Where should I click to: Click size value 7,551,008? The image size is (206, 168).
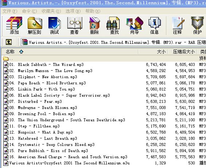tap(156, 108)
